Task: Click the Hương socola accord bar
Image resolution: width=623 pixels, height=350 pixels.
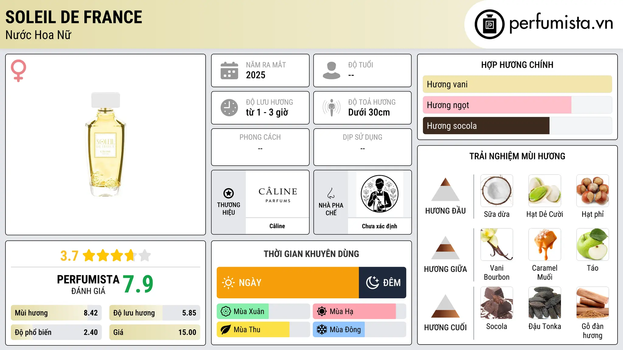Action: coord(517,125)
